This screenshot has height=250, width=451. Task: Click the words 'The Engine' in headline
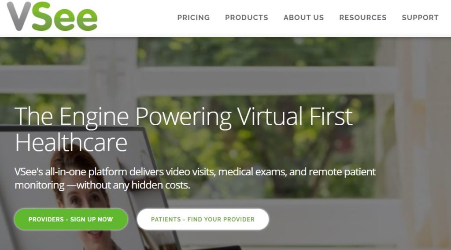point(71,116)
